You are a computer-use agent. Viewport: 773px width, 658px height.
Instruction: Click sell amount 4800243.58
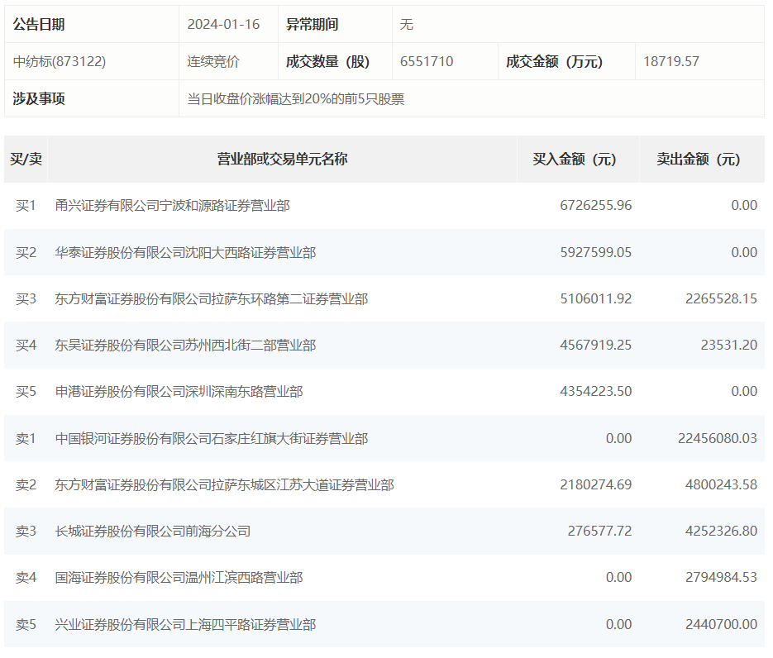click(721, 484)
